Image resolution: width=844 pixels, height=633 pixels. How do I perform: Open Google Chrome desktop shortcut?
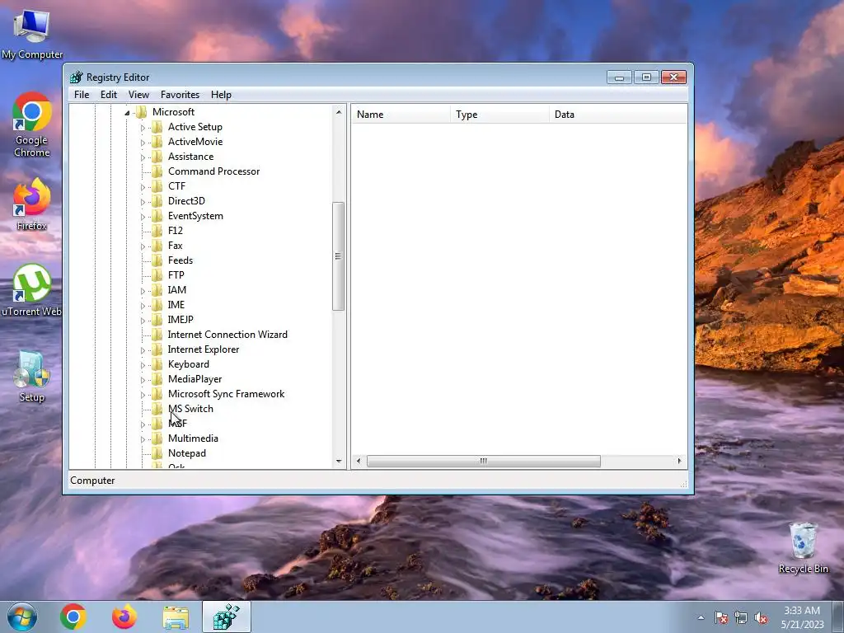(x=32, y=124)
